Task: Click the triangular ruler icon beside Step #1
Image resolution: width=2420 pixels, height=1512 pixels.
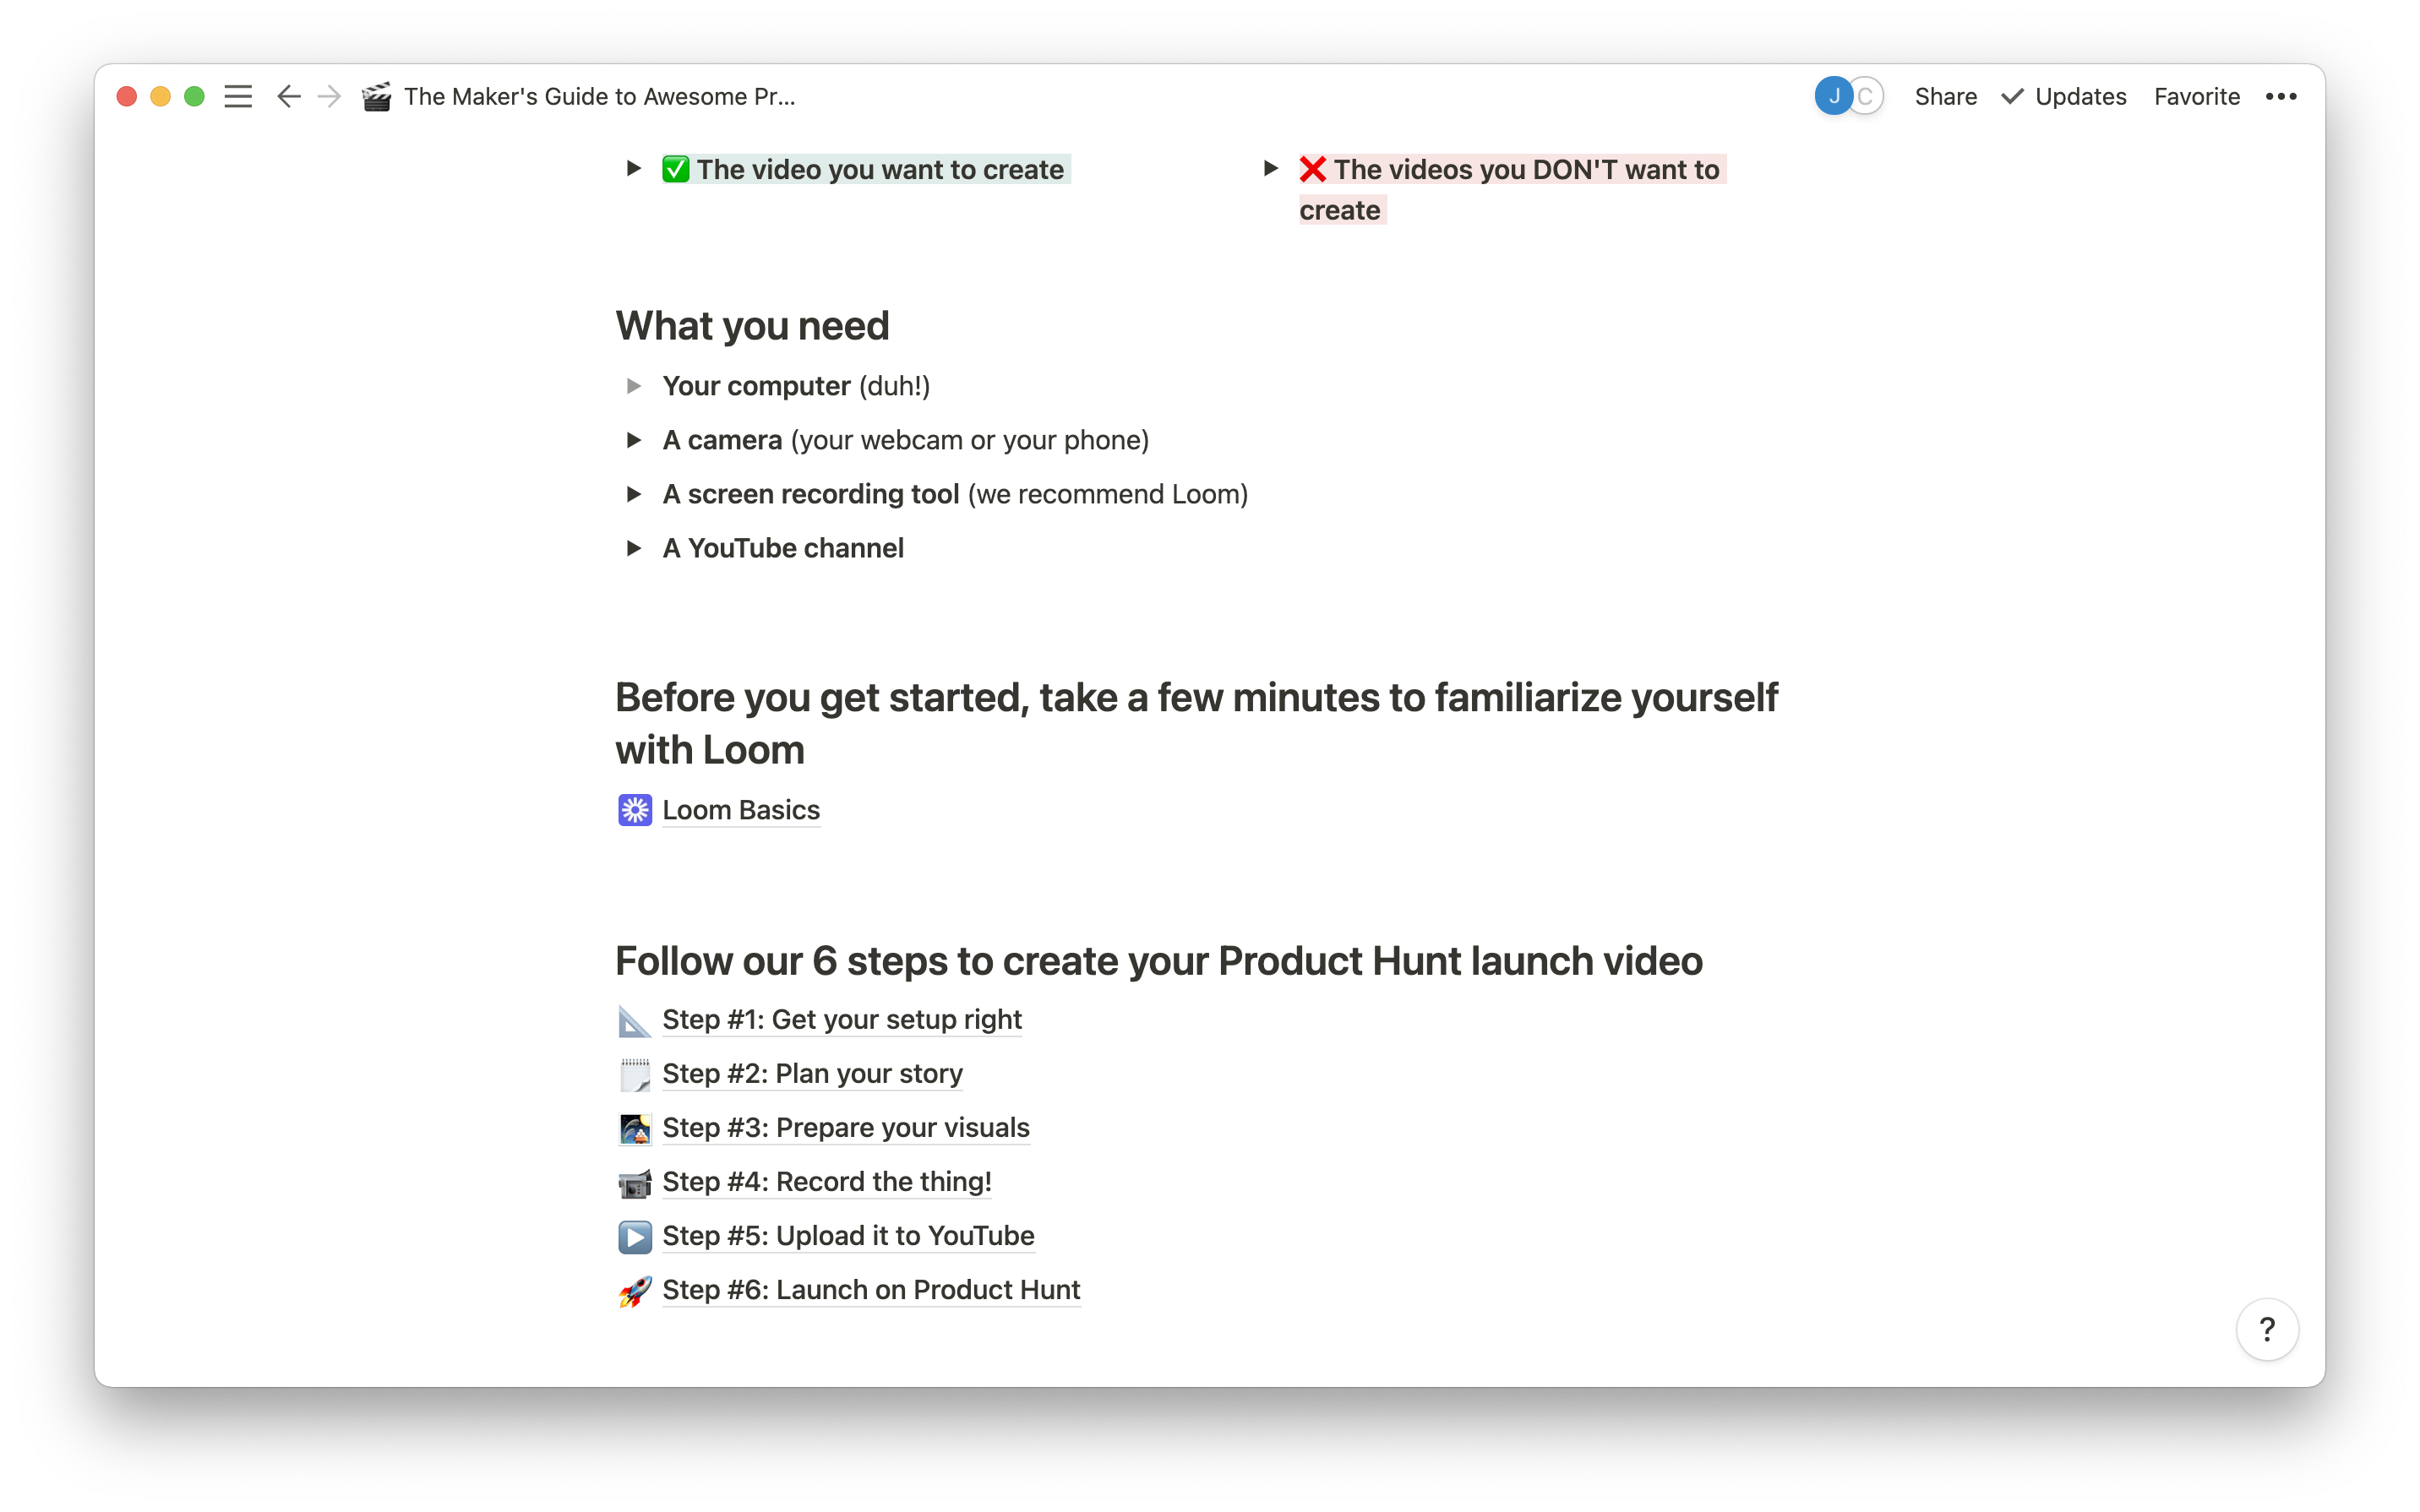Action: point(634,1020)
